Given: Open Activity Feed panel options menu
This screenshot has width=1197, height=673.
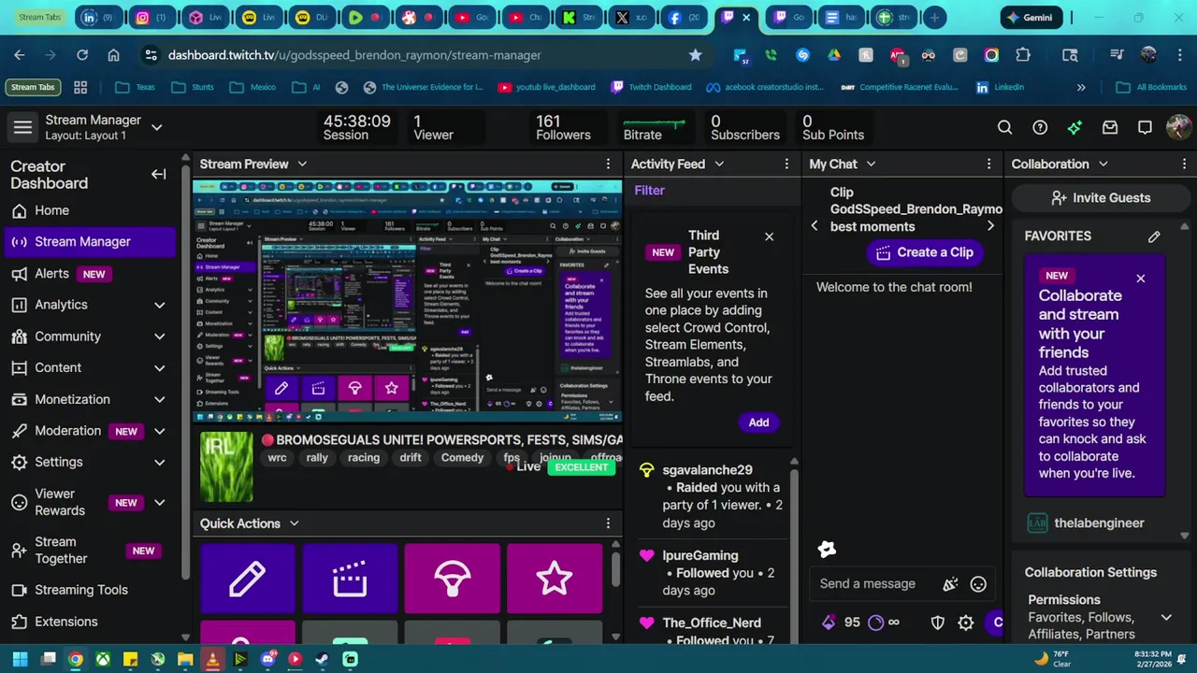Looking at the screenshot, I should 786,164.
